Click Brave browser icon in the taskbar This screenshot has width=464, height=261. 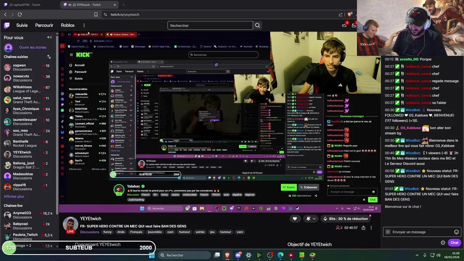point(227,255)
